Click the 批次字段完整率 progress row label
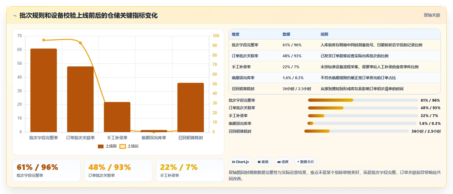Viewport: 453px width, 194px height. point(242,100)
